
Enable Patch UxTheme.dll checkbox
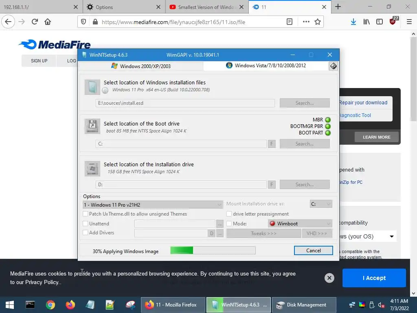pos(86,214)
